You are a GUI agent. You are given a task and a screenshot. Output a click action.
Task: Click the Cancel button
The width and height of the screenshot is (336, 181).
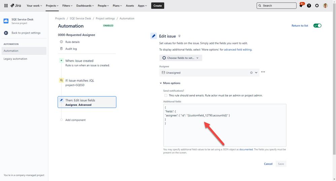(268, 164)
